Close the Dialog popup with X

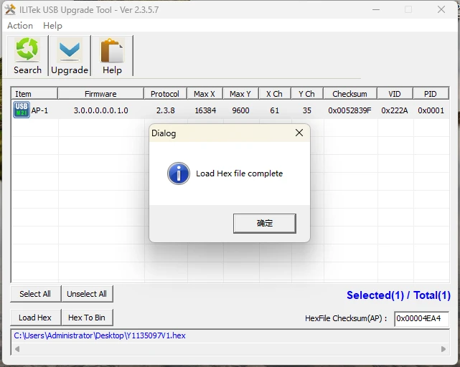[x=299, y=133]
